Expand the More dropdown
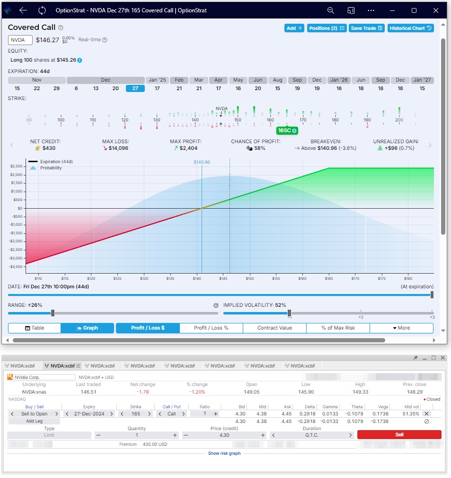451x478 pixels. click(x=401, y=328)
